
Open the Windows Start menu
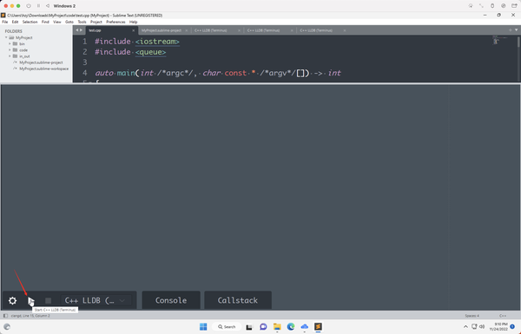pyautogui.click(x=203, y=327)
